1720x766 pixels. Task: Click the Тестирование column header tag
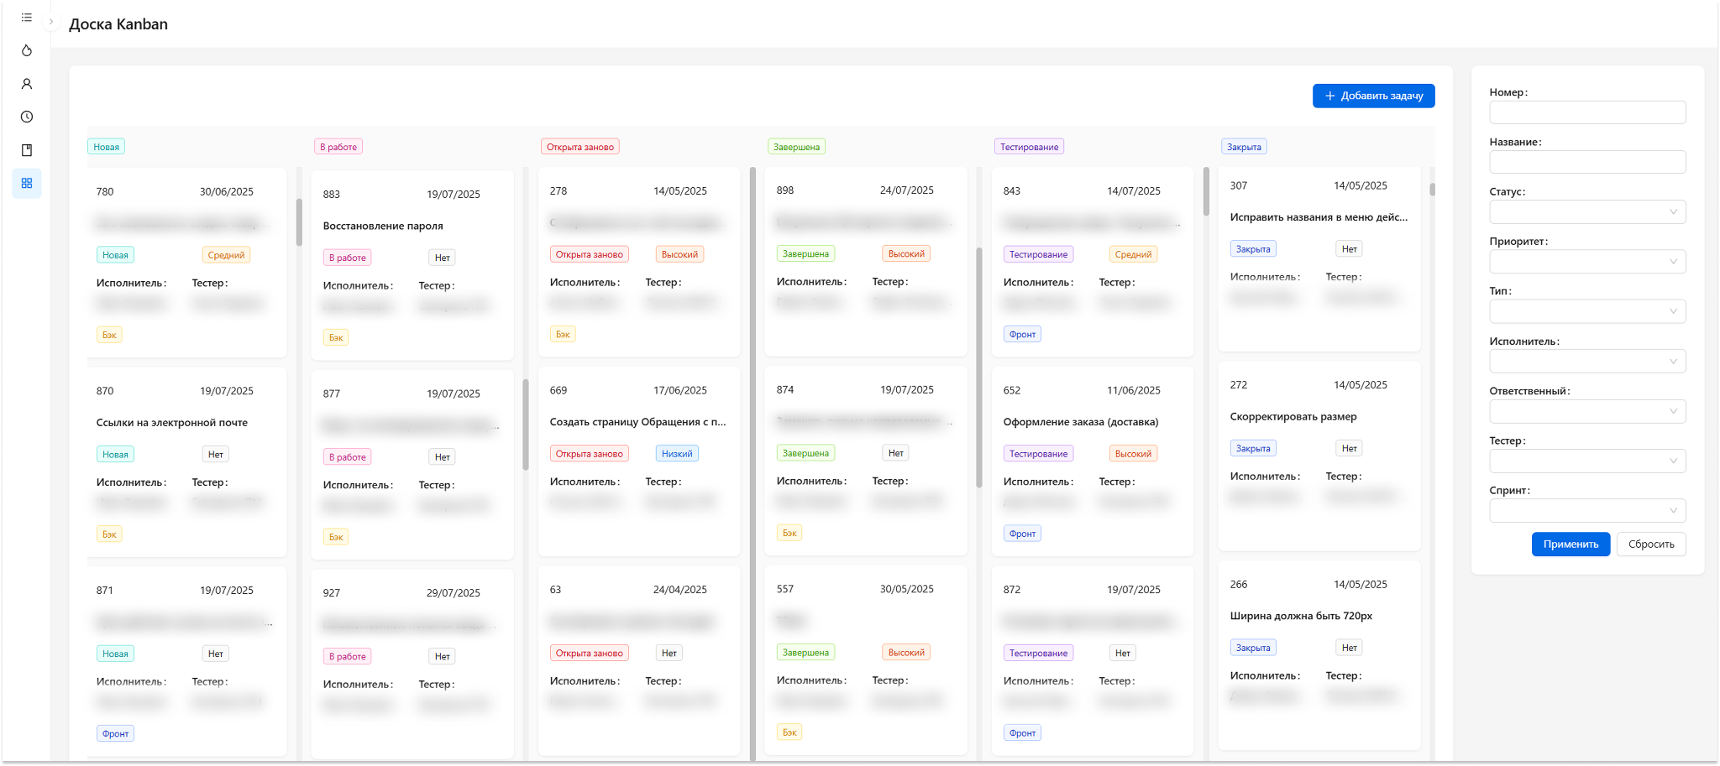[x=1029, y=147]
